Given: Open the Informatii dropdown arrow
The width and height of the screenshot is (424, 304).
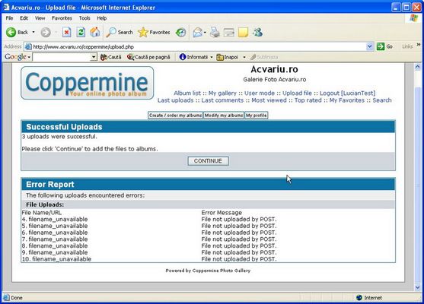Looking at the screenshot, I should pos(212,57).
